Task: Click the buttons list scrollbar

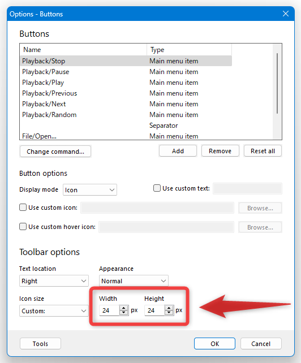Action: click(x=277, y=83)
